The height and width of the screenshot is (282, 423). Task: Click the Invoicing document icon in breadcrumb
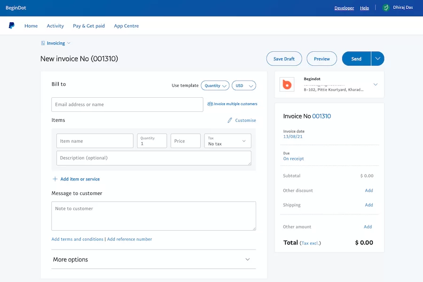[43, 43]
